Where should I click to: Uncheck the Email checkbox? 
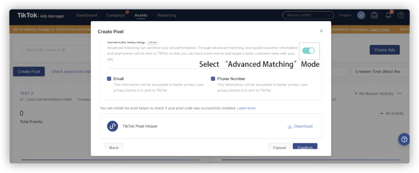tap(109, 79)
